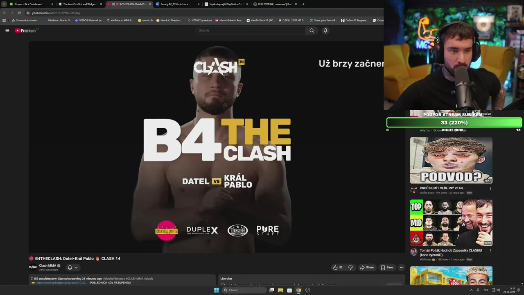The width and height of the screenshot is (524, 295).
Task: Like the B4THECLASH stream
Action: pyautogui.click(x=338, y=268)
